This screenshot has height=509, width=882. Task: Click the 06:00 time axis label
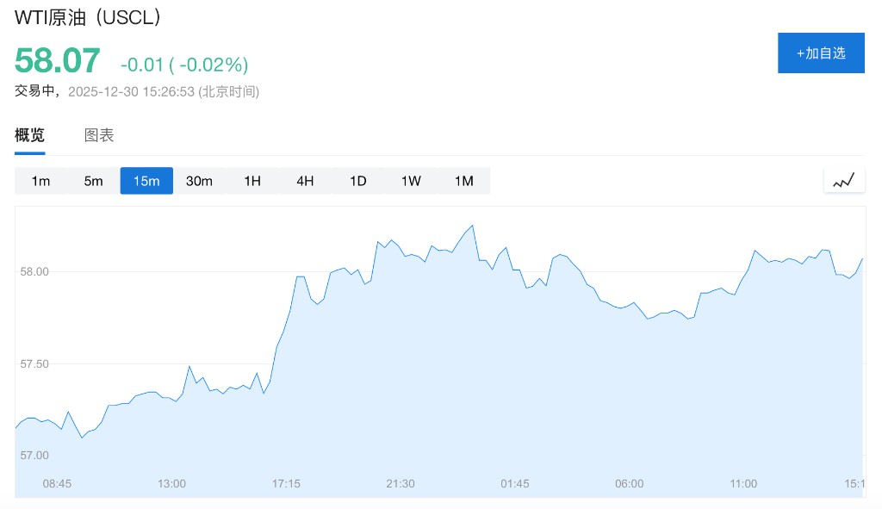pos(629,484)
